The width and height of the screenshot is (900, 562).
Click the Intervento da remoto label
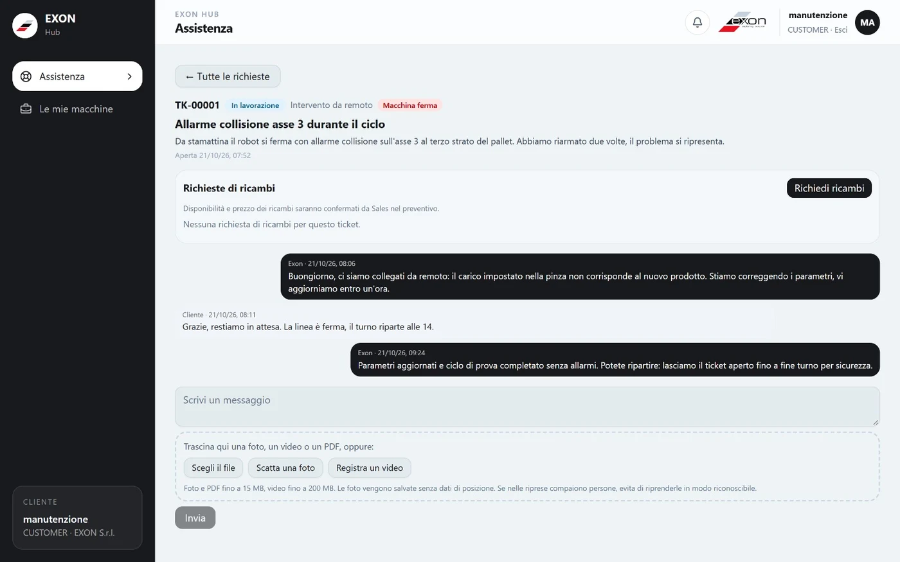pyautogui.click(x=332, y=105)
